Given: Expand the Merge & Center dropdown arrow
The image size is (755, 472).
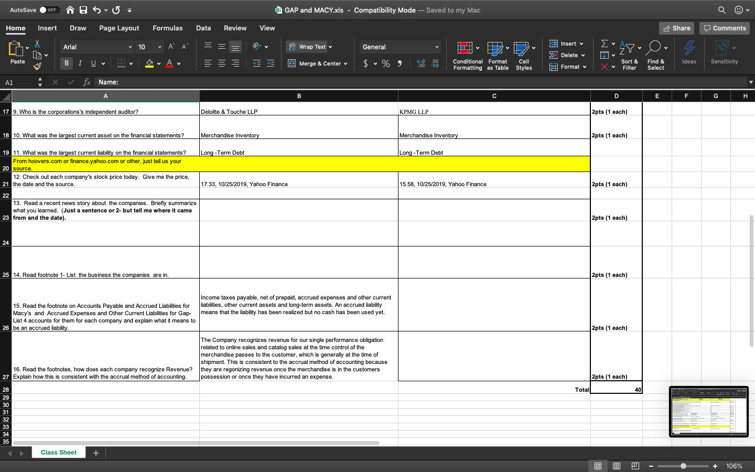Looking at the screenshot, I should tap(346, 63).
